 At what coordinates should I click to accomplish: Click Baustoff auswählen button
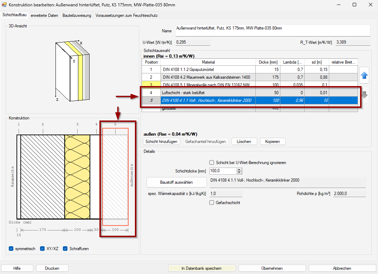[176, 183]
